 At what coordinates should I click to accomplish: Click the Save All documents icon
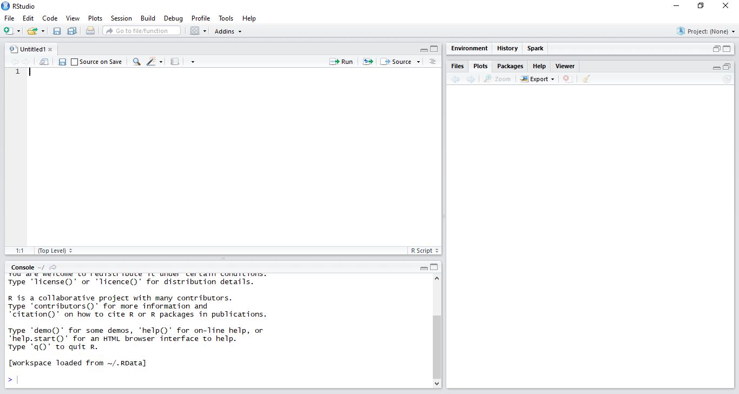point(71,31)
